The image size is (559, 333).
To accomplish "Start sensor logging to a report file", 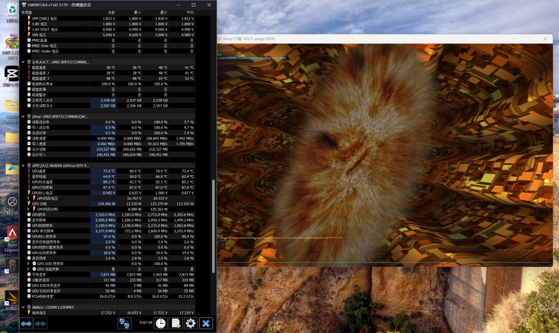I will 175,323.
